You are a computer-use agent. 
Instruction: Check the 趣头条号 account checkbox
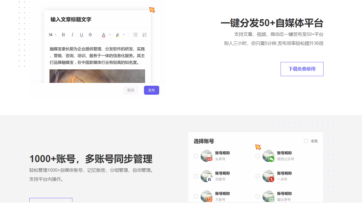[x=257, y=197]
